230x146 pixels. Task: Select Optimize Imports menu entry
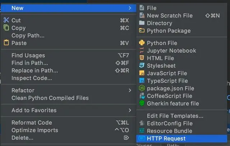[x=69, y=130]
